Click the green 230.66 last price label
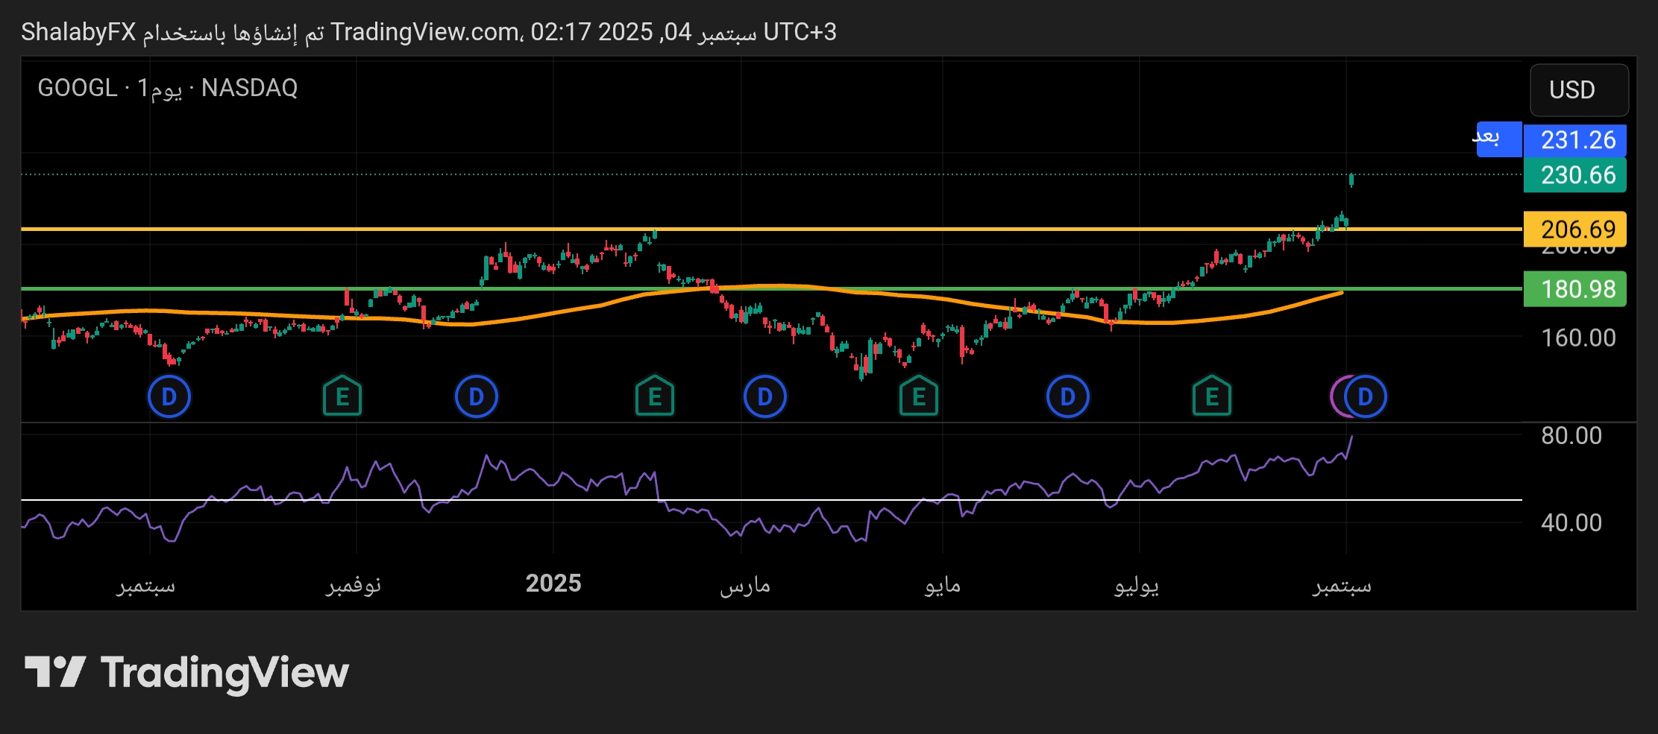The height and width of the screenshot is (734, 1658). pyautogui.click(x=1574, y=175)
